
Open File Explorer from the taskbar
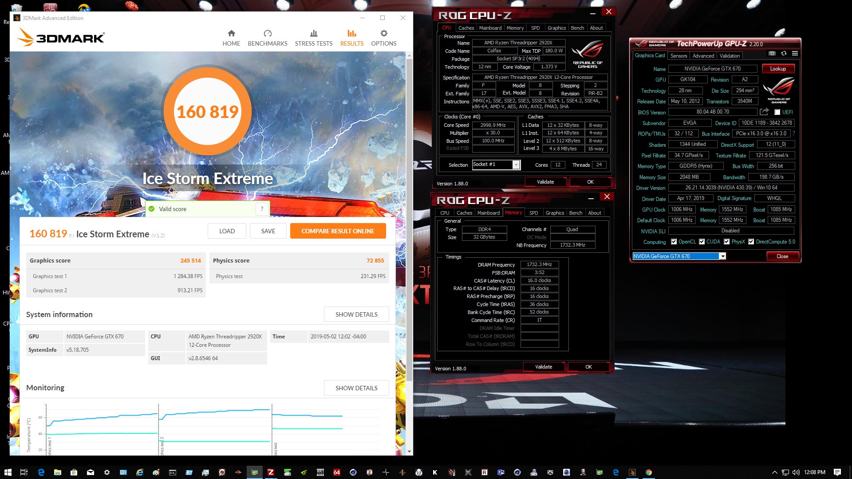tap(57, 472)
